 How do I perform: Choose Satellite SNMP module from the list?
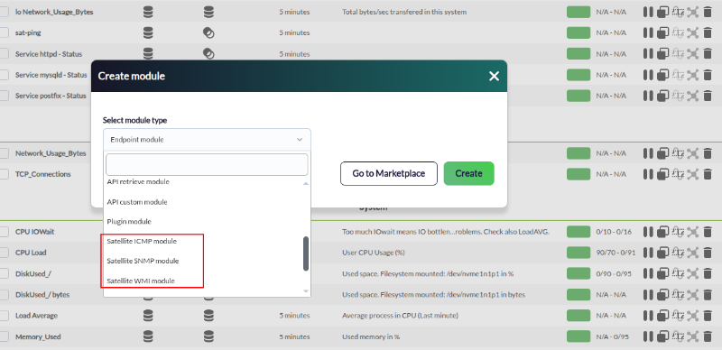tap(143, 261)
